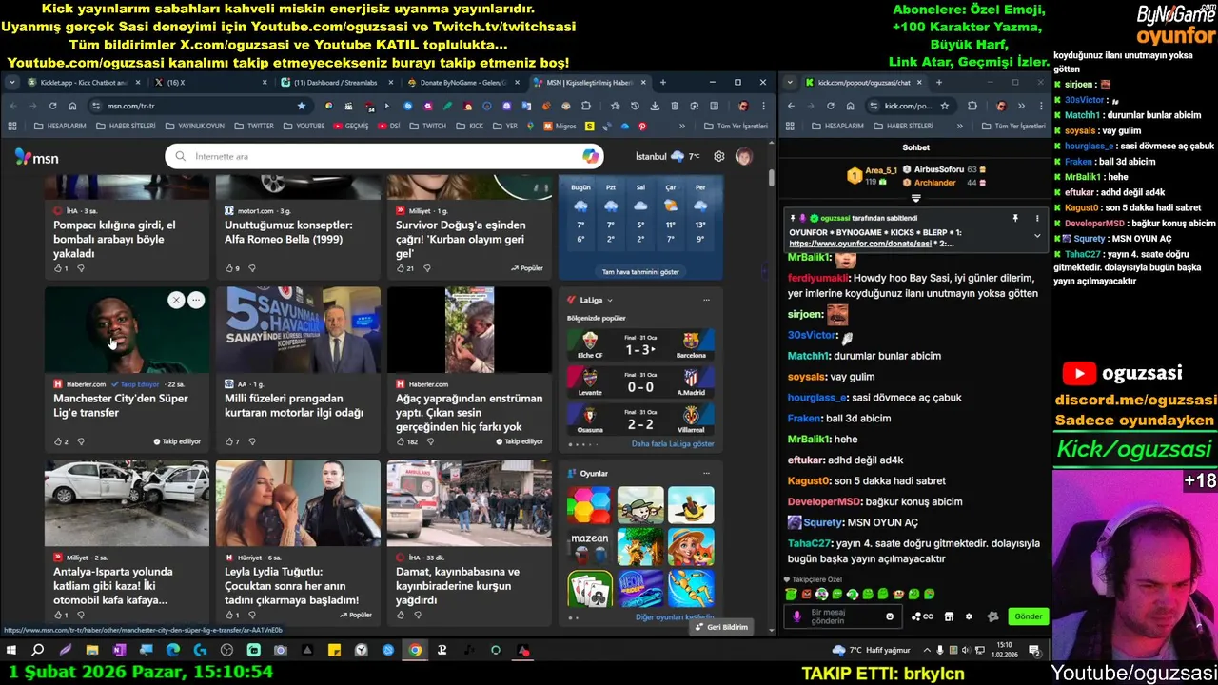
Task: Show hidden system tray icons
Action: [x=926, y=651]
